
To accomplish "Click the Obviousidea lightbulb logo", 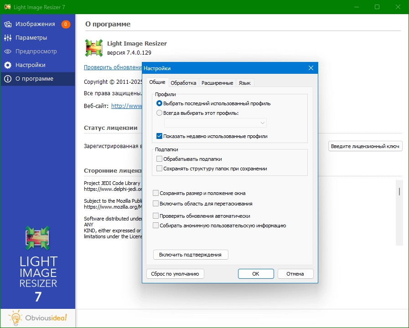I will 15,318.
